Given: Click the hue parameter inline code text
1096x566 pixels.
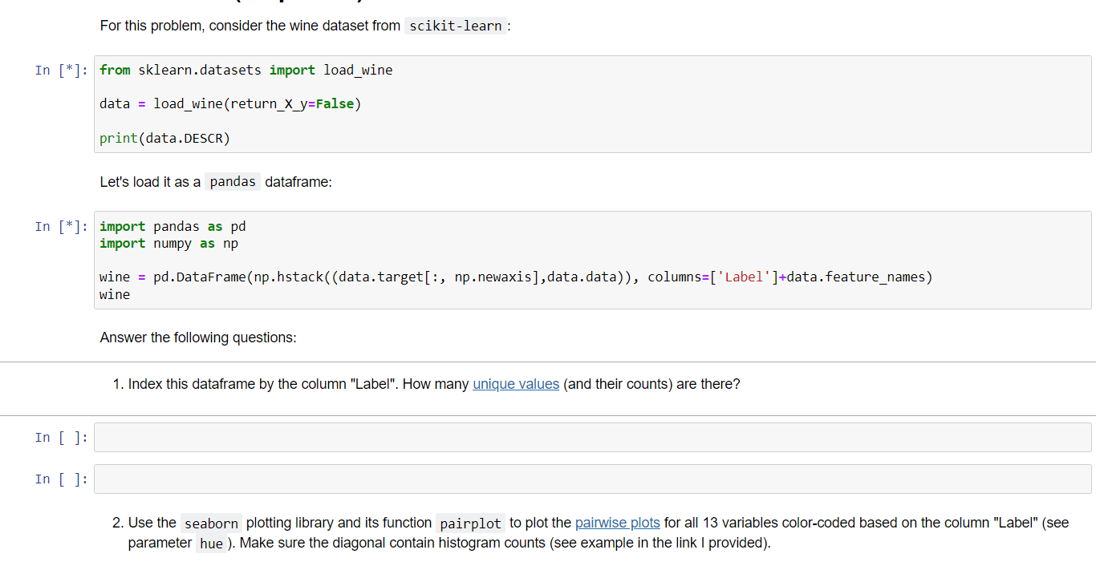Looking at the screenshot, I should pyautogui.click(x=212, y=543).
